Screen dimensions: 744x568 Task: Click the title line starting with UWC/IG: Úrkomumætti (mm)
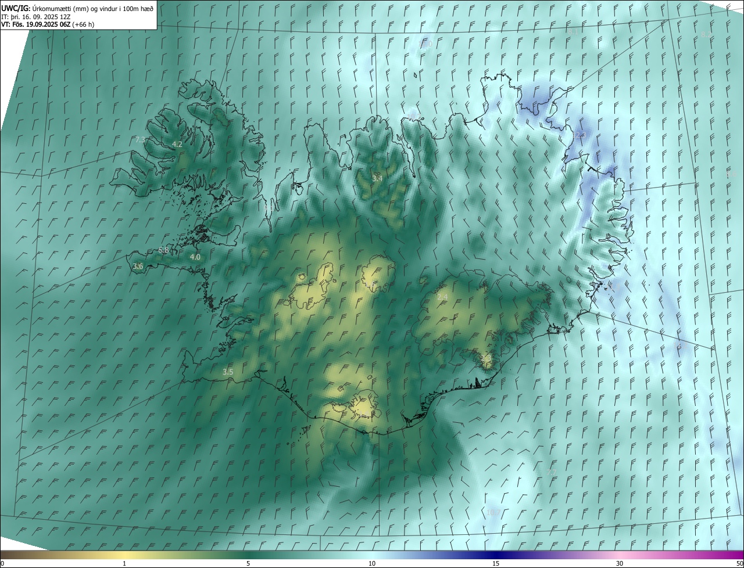click(x=77, y=8)
